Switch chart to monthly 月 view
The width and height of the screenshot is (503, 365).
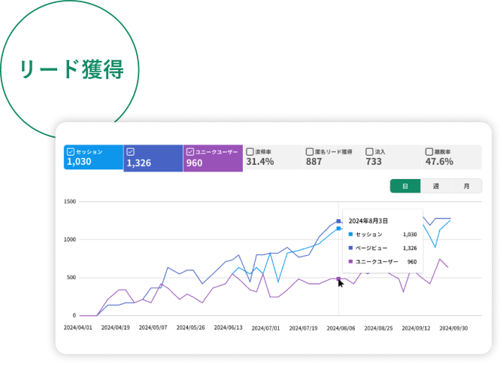click(466, 186)
